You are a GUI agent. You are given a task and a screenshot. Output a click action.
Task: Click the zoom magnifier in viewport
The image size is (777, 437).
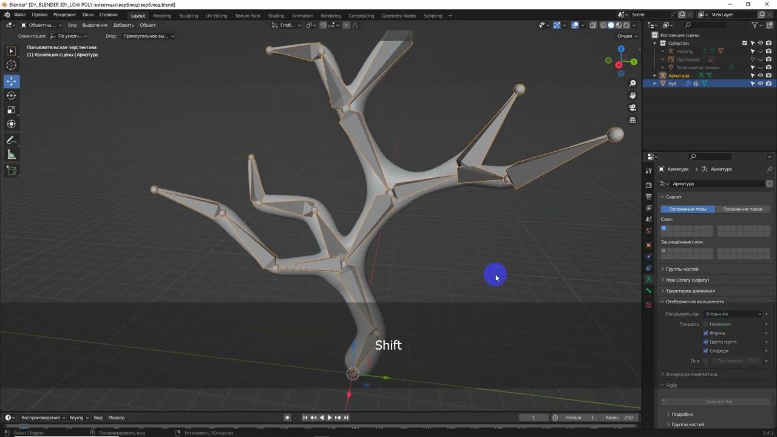click(633, 83)
